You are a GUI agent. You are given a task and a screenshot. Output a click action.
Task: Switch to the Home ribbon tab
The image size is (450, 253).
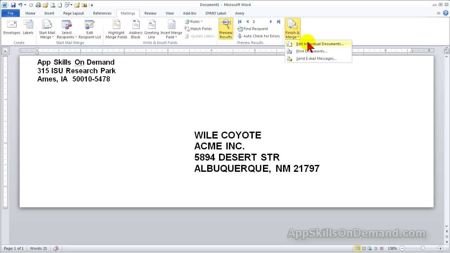[30, 13]
